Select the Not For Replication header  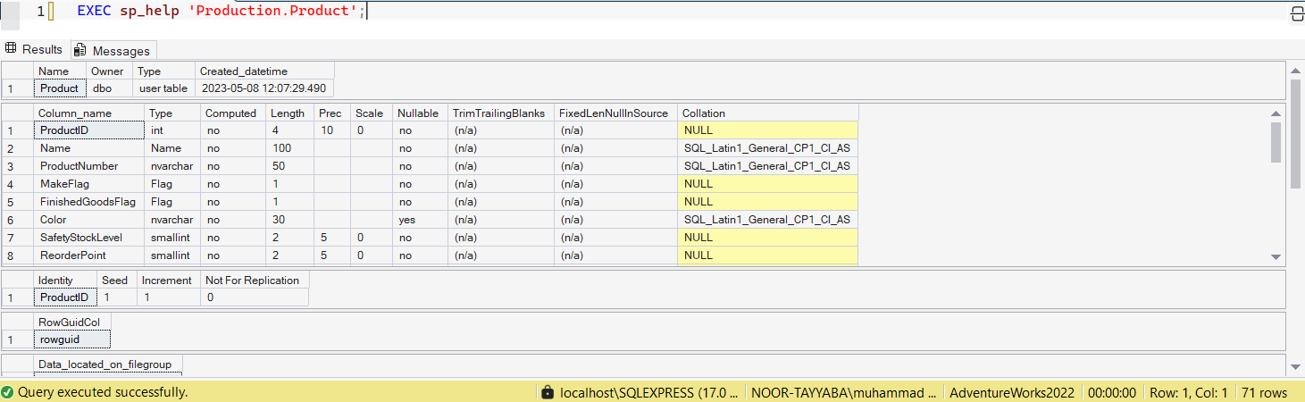tap(255, 281)
